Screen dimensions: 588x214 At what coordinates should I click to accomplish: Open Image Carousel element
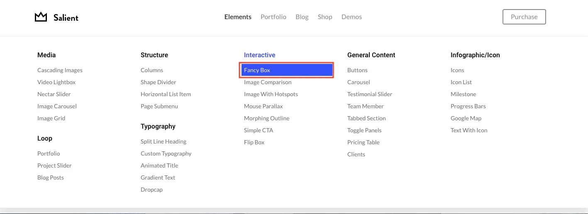coord(57,106)
